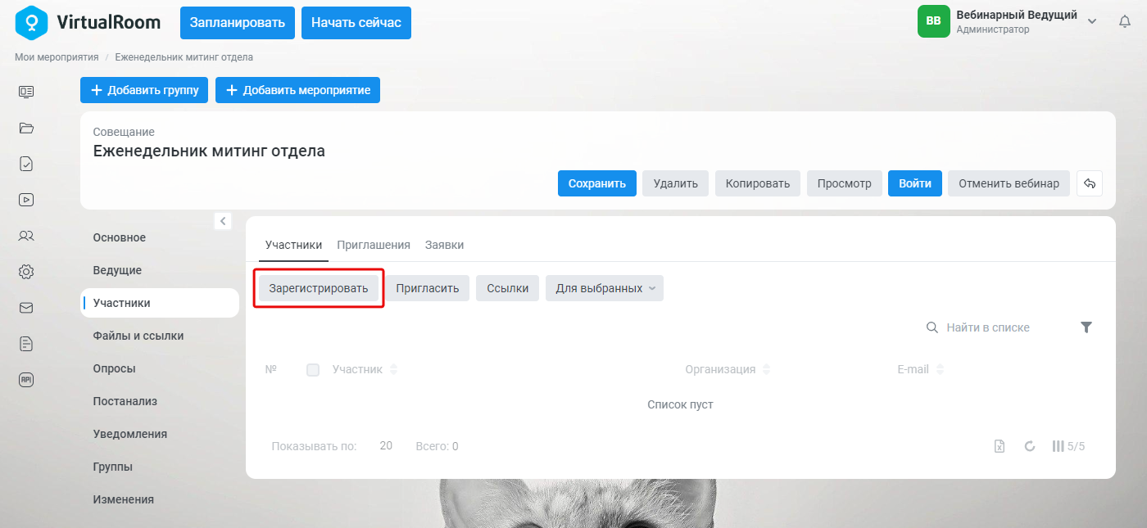Click the VirtualRoom logo icon
The image size is (1147, 528).
[32, 22]
